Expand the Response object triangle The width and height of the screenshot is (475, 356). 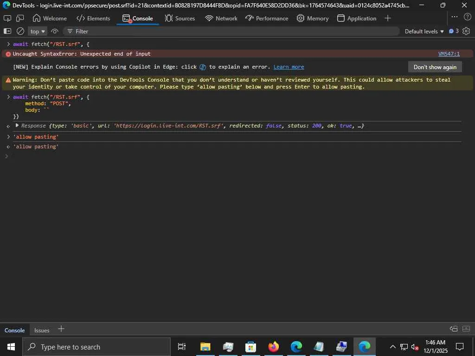tap(17, 125)
